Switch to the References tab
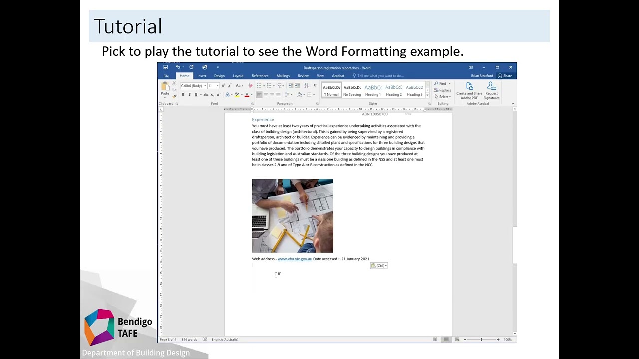Screen dimensions: 639x359 (x=260, y=76)
